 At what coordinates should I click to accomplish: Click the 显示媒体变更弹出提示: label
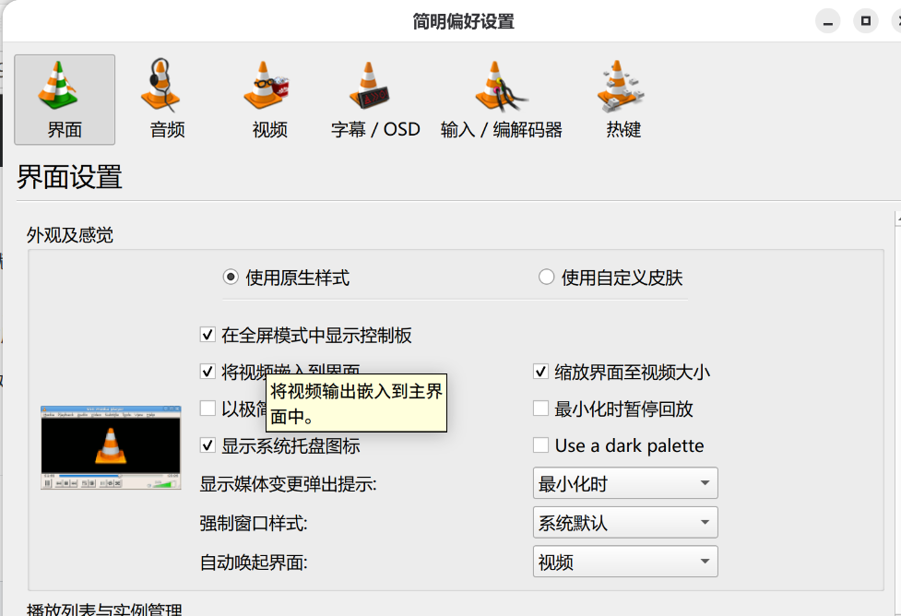[288, 484]
